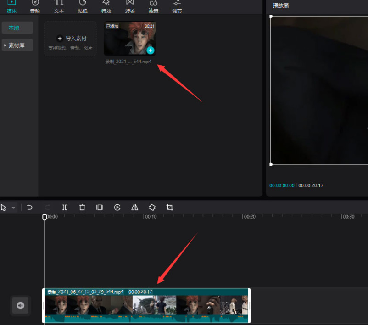Screen dimensions: 368x325
Task: Click the rotate icon in timeline toolbar
Action: 152,207
